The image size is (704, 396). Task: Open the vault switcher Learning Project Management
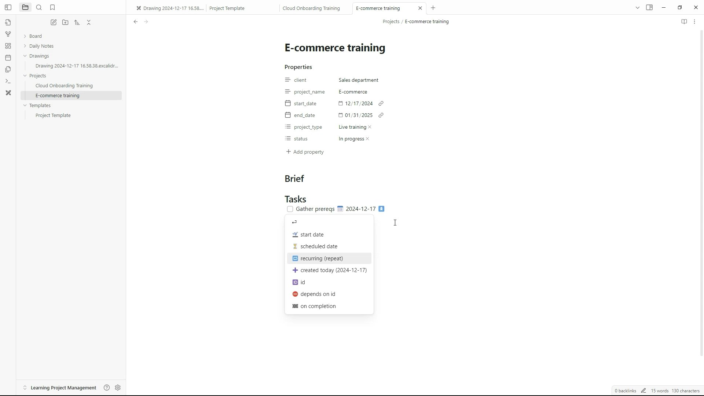click(63, 388)
